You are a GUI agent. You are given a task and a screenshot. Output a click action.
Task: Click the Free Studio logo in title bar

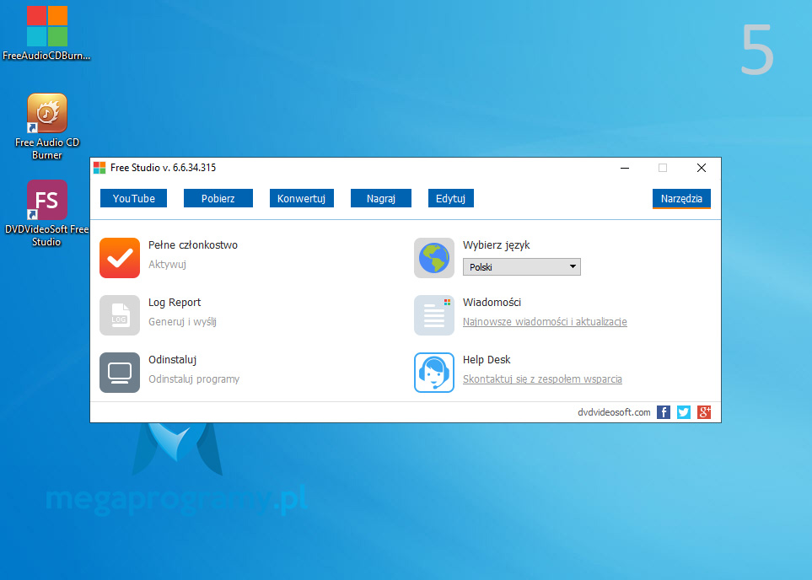click(99, 168)
